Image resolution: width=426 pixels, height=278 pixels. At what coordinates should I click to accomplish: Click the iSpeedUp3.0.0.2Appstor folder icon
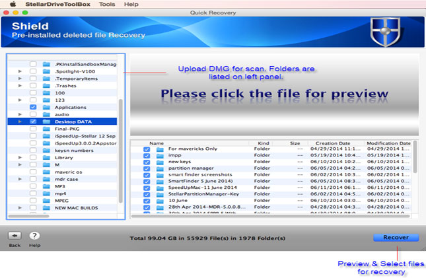coord(46,143)
